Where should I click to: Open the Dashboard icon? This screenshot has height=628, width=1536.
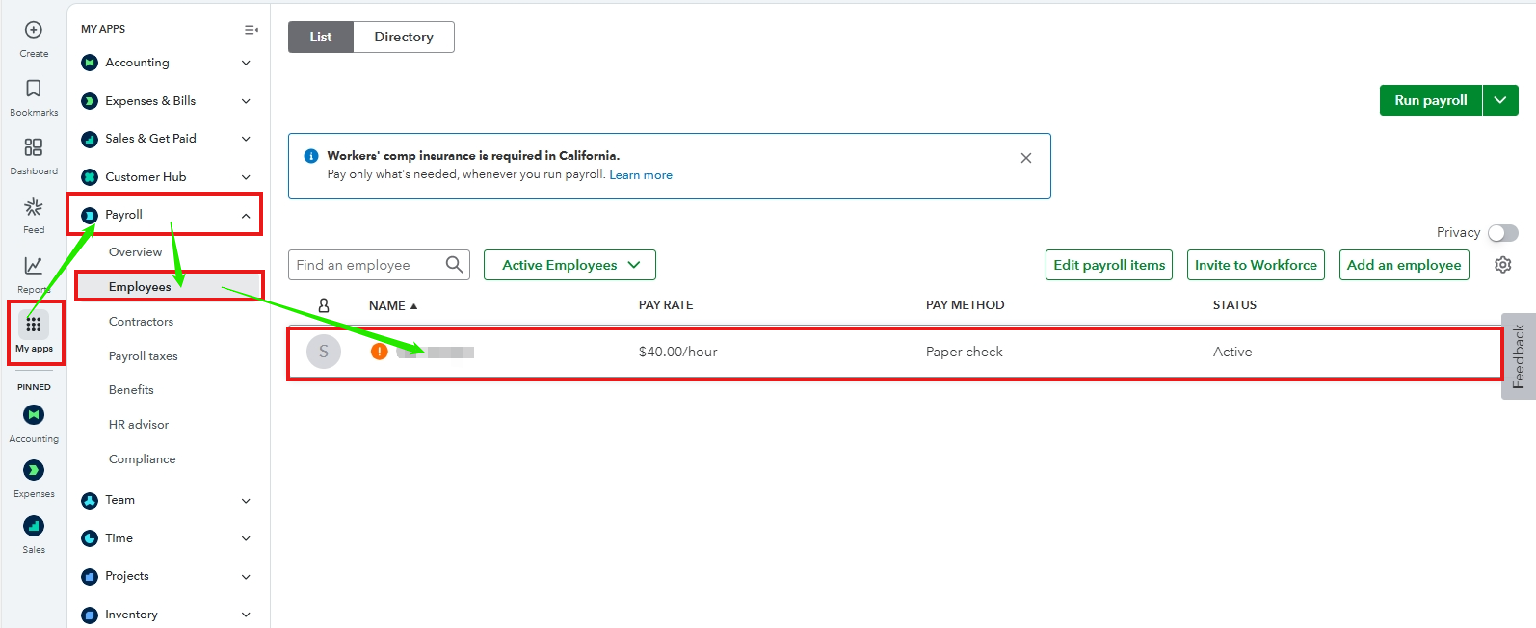coord(34,147)
